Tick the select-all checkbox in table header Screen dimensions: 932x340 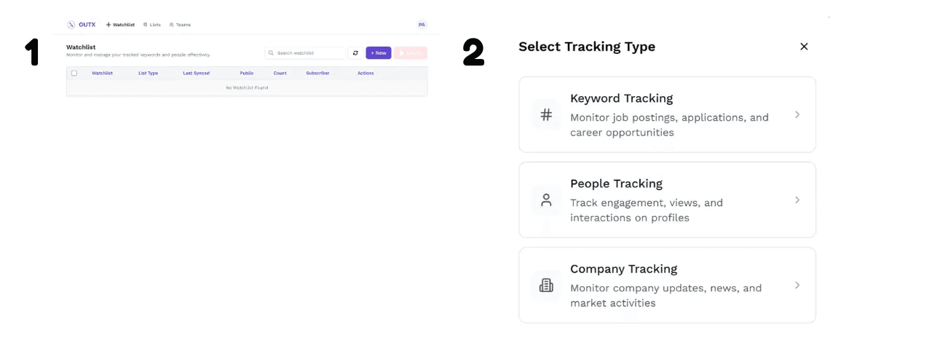74,73
